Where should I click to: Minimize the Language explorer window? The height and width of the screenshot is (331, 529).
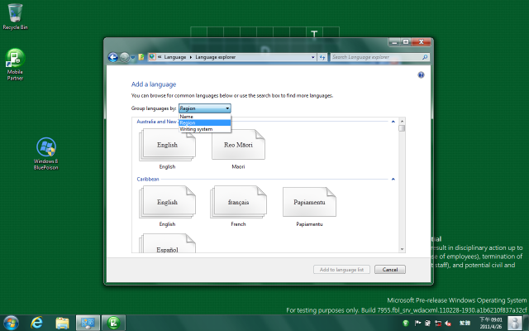tap(394, 42)
